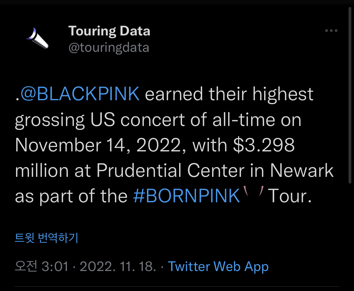Open the three-dot more options menu
Image resolution: width=354 pixels, height=291 pixels.
tap(331, 31)
